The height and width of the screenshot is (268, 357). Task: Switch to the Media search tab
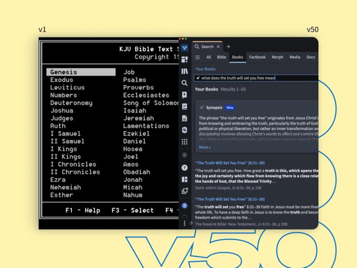(295, 57)
